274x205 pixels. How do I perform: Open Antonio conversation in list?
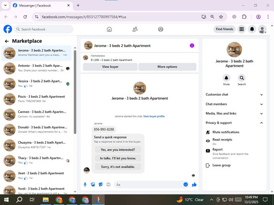(37, 68)
